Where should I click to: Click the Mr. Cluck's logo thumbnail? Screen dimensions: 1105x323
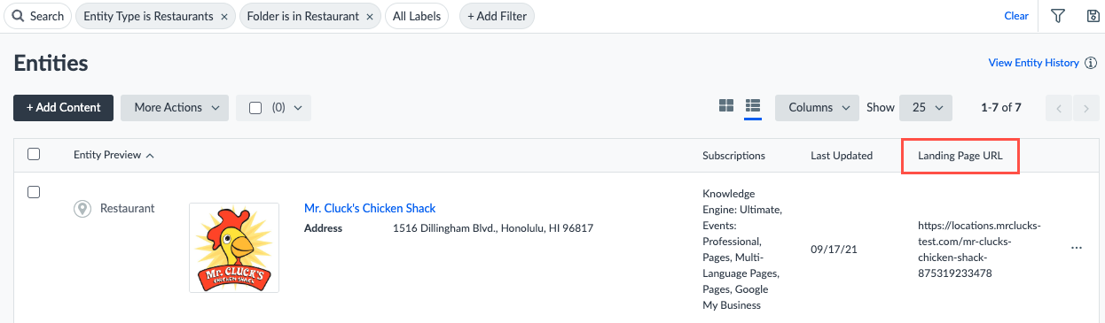234,248
